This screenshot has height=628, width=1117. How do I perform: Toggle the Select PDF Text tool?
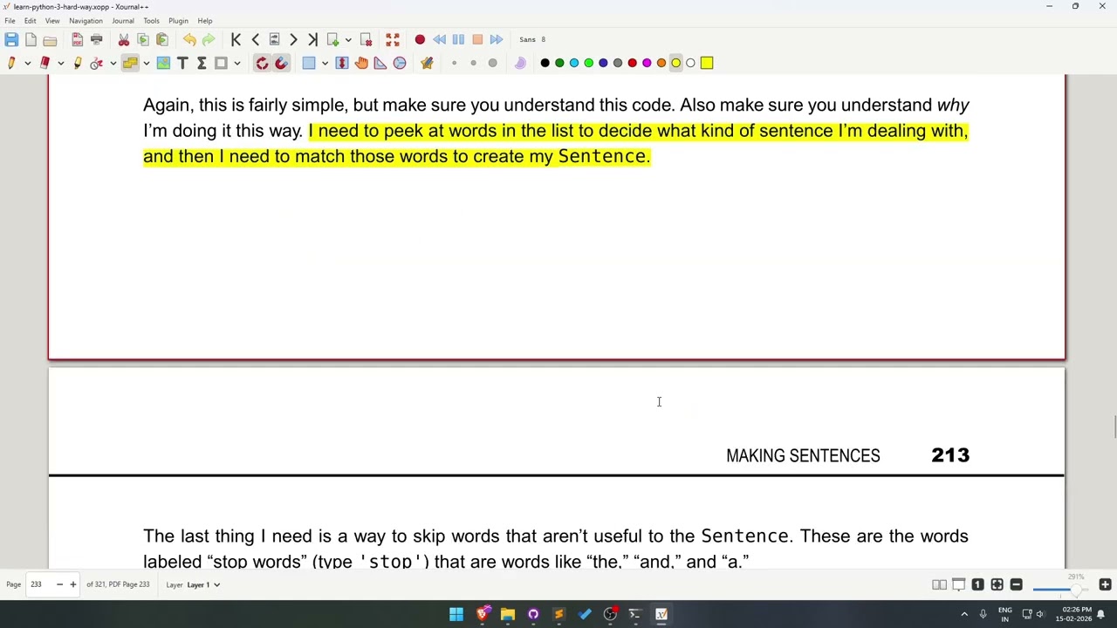tap(130, 63)
